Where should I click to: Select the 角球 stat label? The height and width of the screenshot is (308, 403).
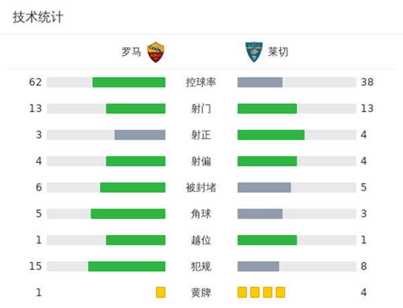tap(201, 214)
